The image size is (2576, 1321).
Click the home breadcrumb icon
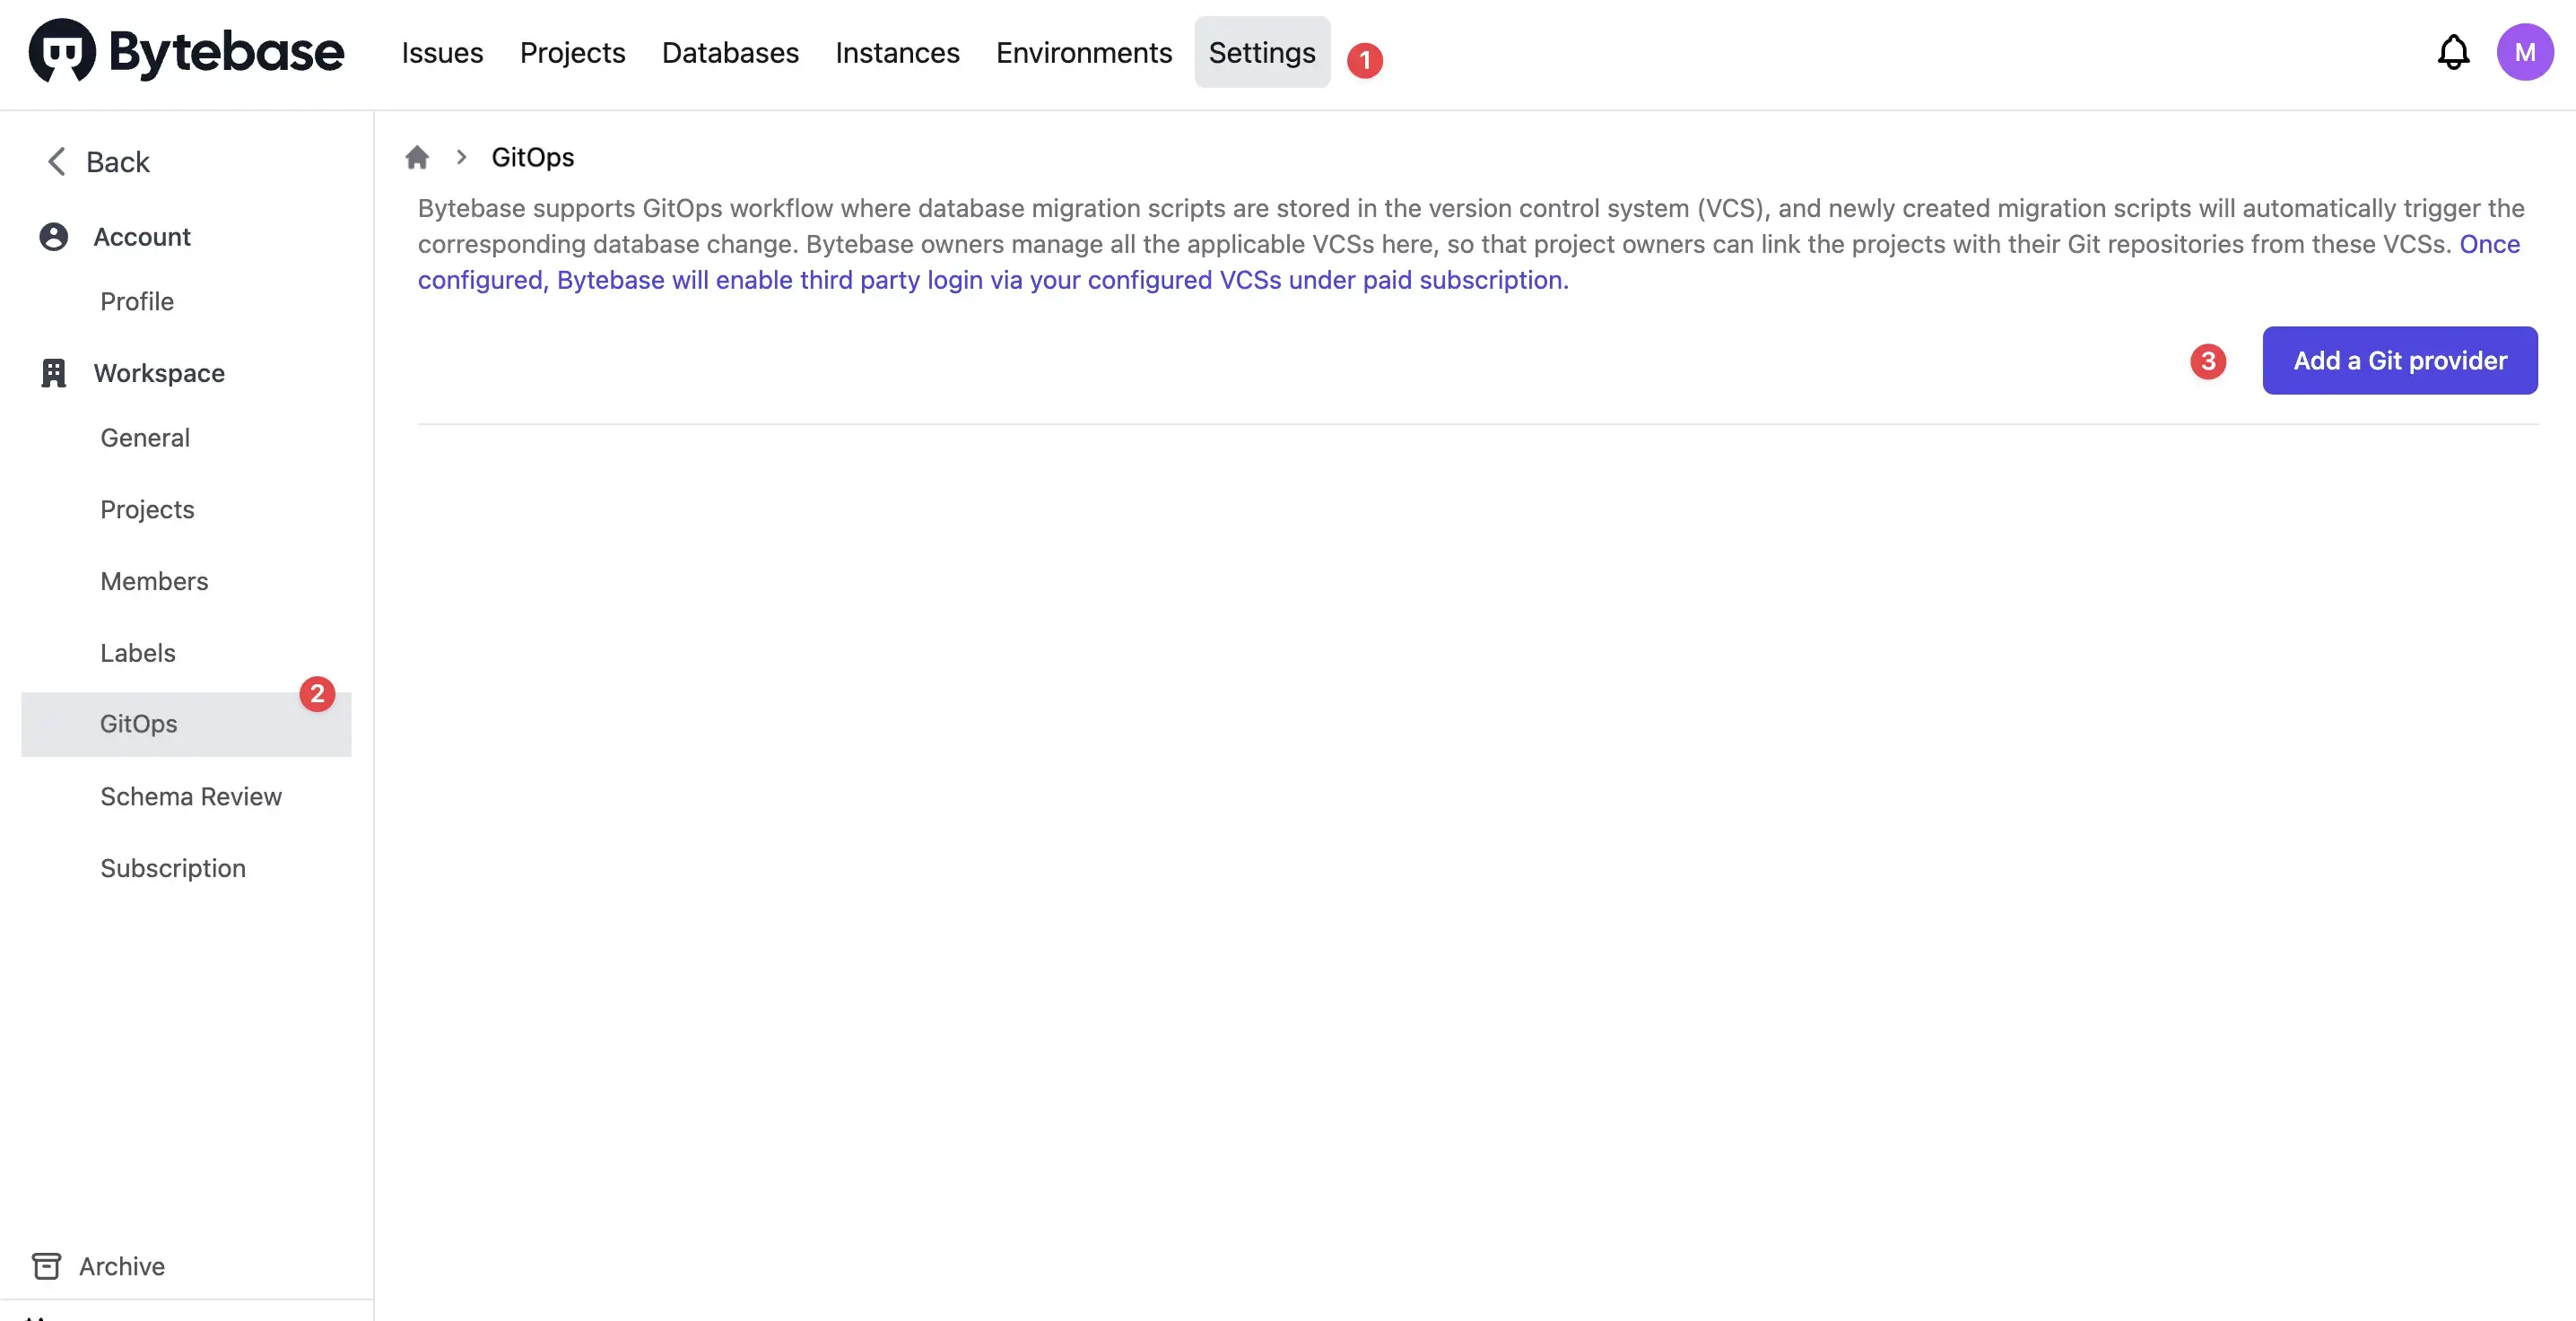click(417, 157)
